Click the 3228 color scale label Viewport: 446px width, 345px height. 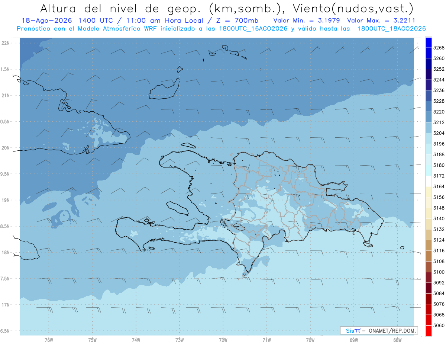(439, 101)
